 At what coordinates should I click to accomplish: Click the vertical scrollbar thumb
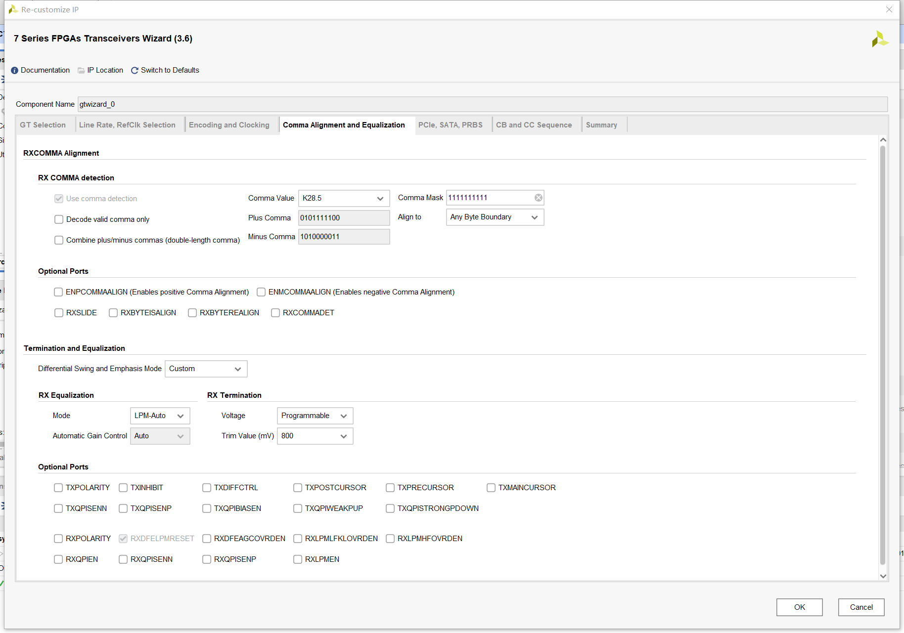[883, 355]
